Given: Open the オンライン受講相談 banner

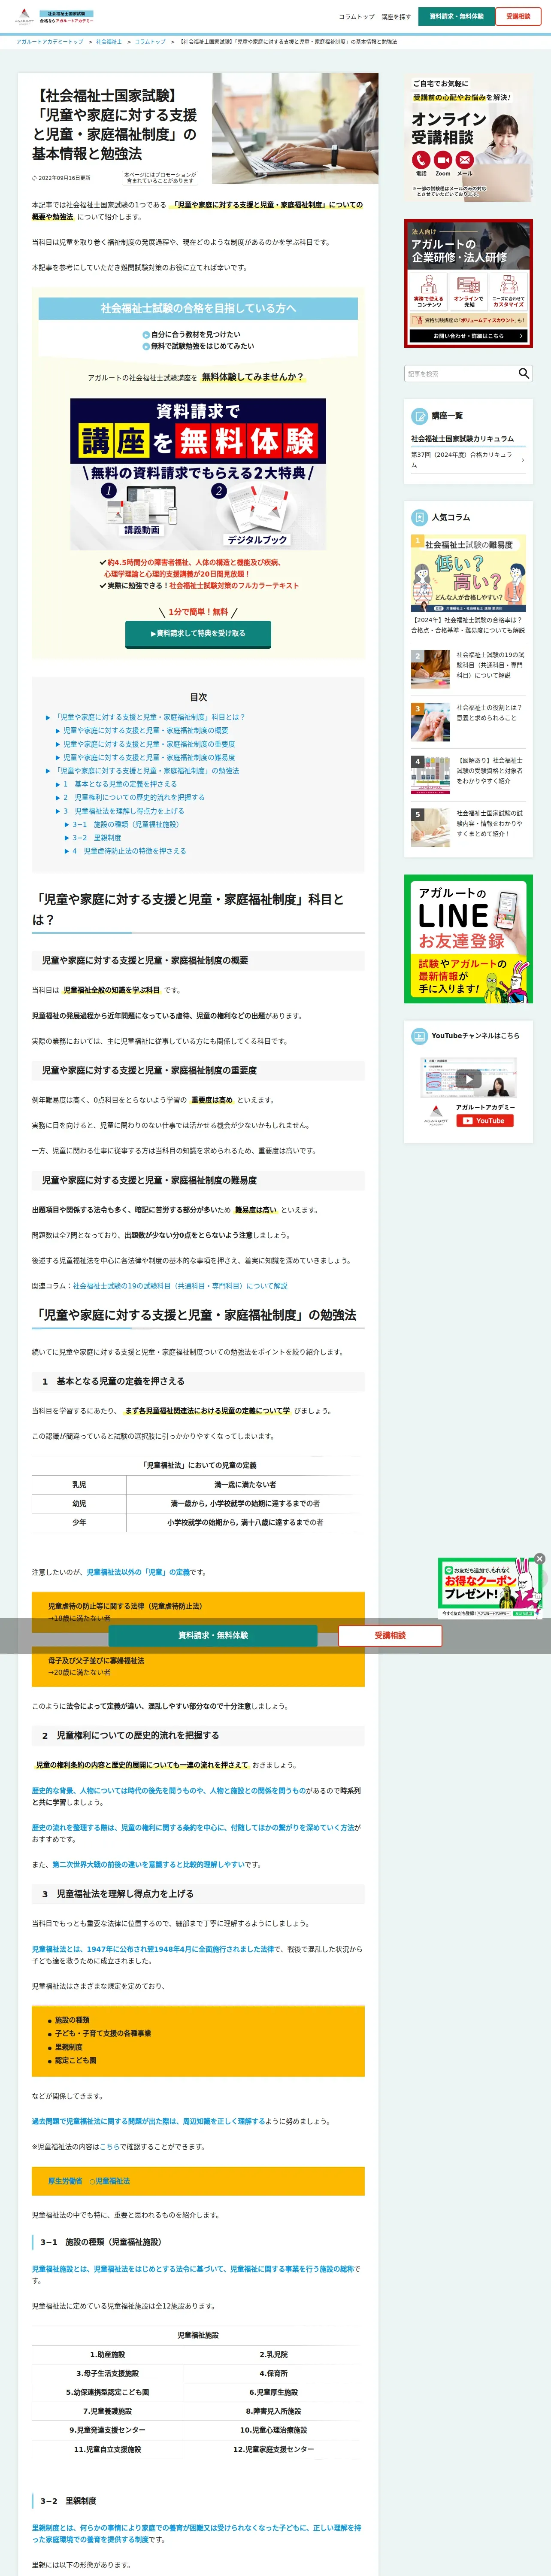Looking at the screenshot, I should click(468, 138).
